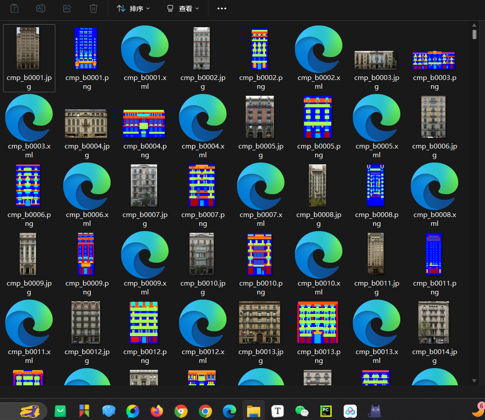Select the cmp_b0002.png label map thumbnail

tap(259, 48)
